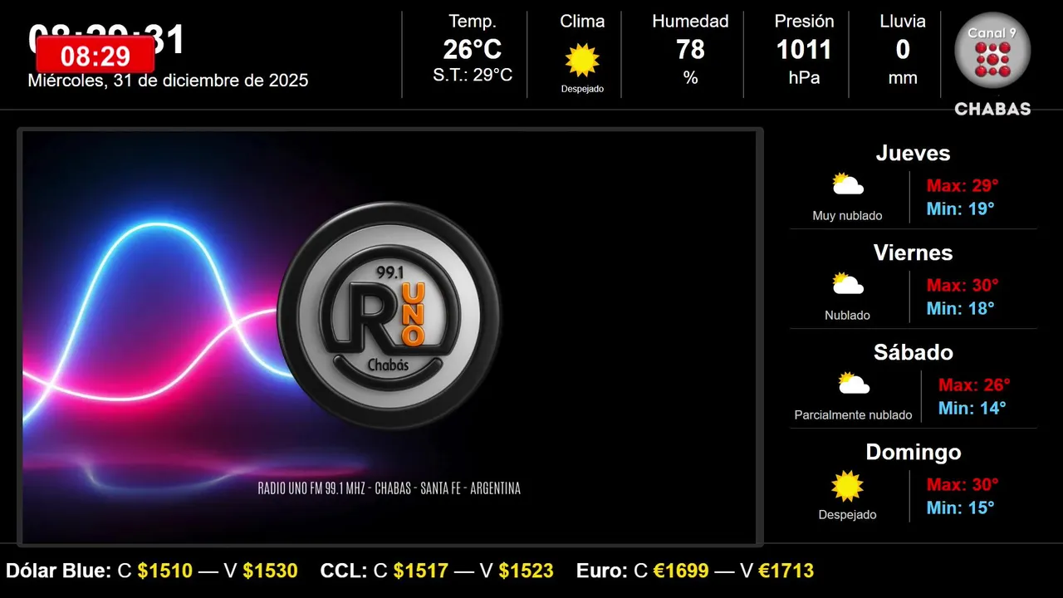Click Sábado partly cloudy weather icon
The image size is (1063, 598).
coord(854,384)
